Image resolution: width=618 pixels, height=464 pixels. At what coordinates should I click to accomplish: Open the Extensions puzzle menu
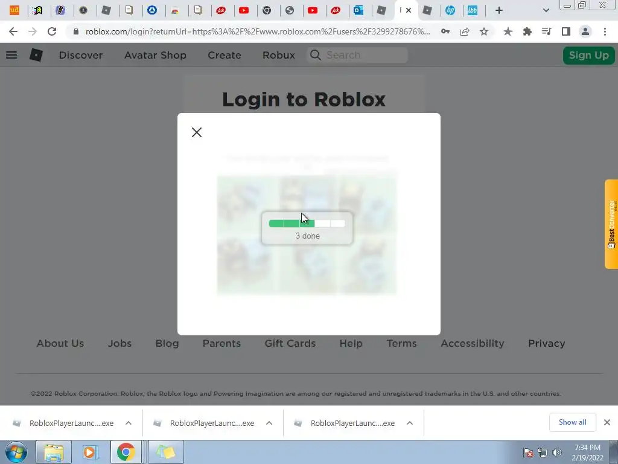click(x=527, y=31)
